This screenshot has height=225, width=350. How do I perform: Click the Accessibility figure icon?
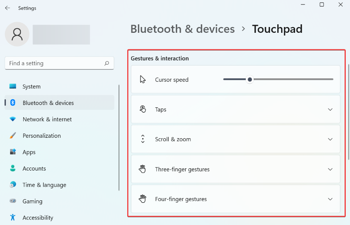click(13, 218)
